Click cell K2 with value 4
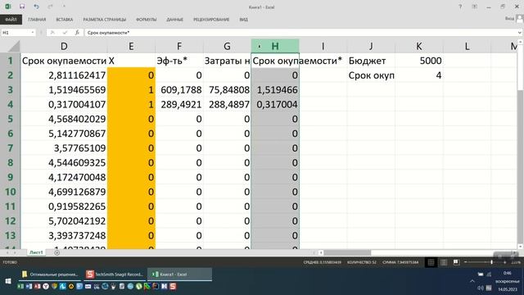 [419, 75]
